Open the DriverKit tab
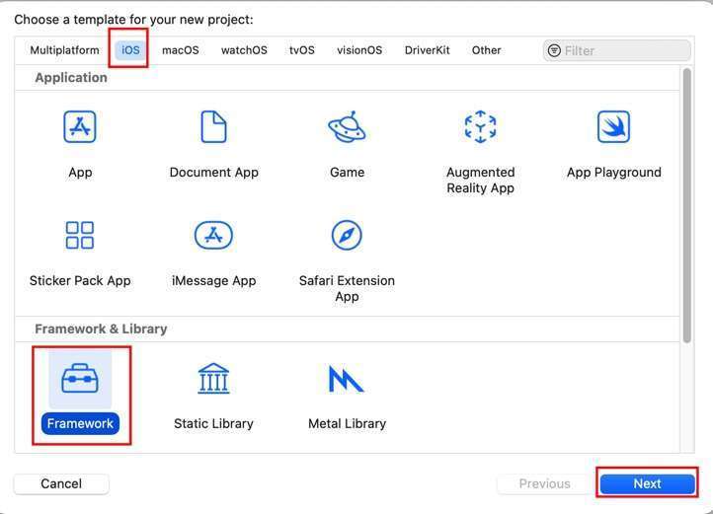713x514 pixels. click(427, 50)
